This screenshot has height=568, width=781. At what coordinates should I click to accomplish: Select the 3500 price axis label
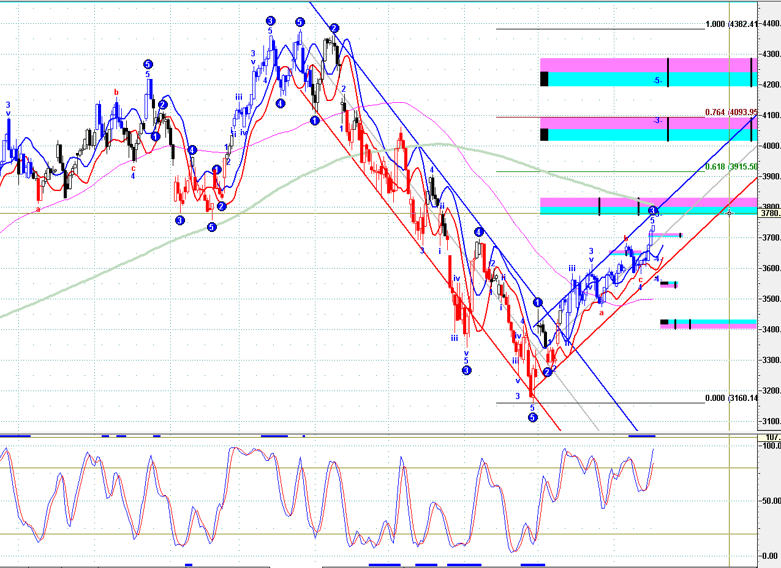[x=771, y=299]
